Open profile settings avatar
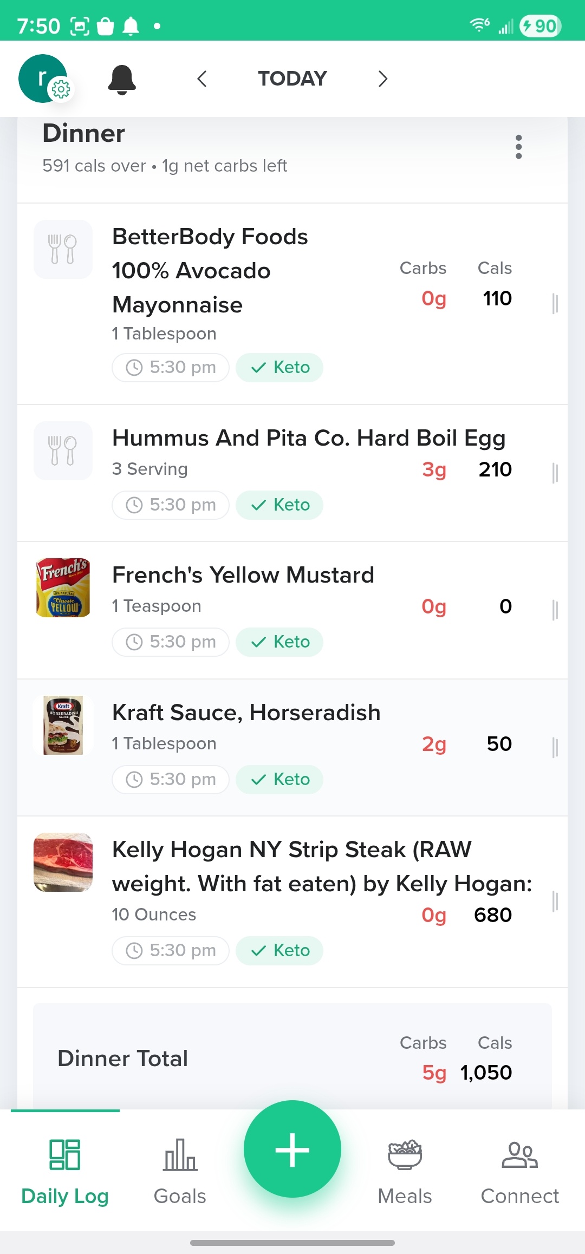This screenshot has width=585, height=1254. (43, 79)
